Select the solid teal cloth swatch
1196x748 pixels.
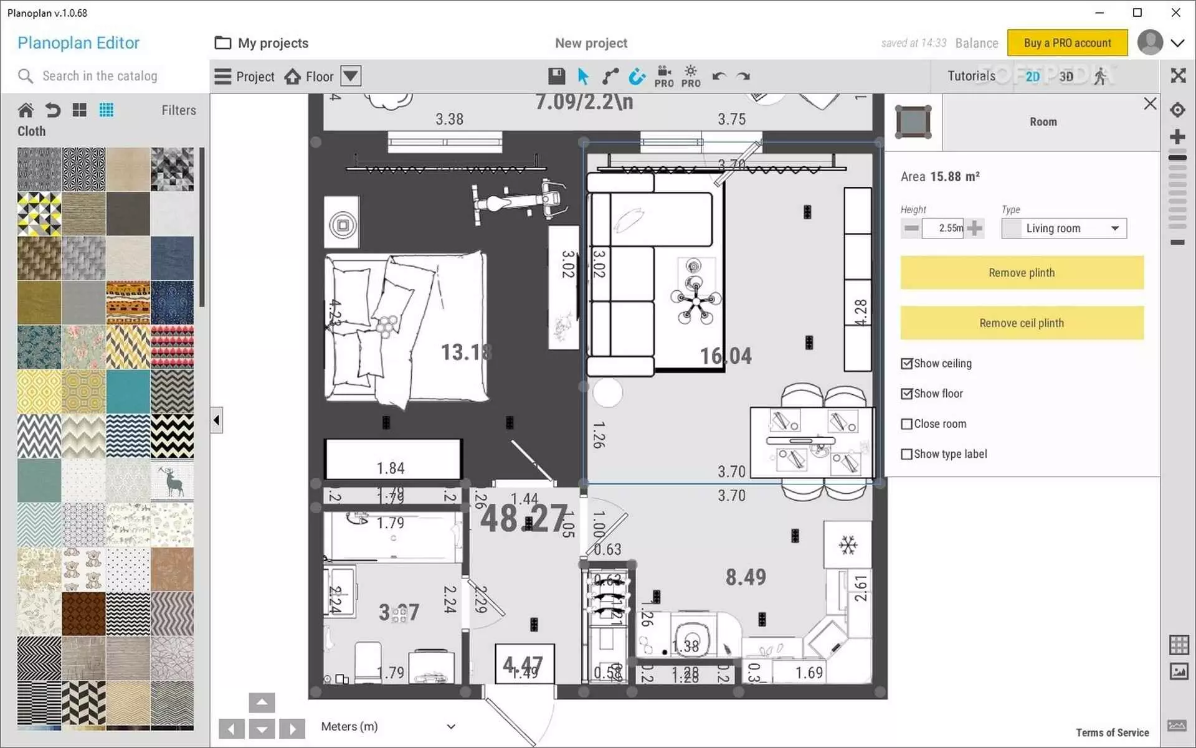(x=128, y=391)
